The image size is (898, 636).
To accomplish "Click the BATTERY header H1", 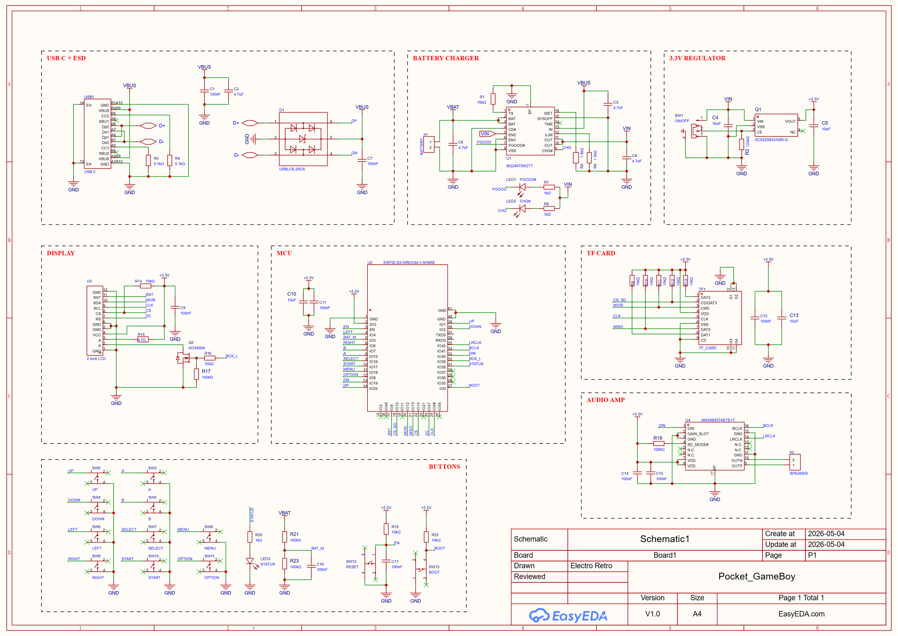I will pos(429,145).
